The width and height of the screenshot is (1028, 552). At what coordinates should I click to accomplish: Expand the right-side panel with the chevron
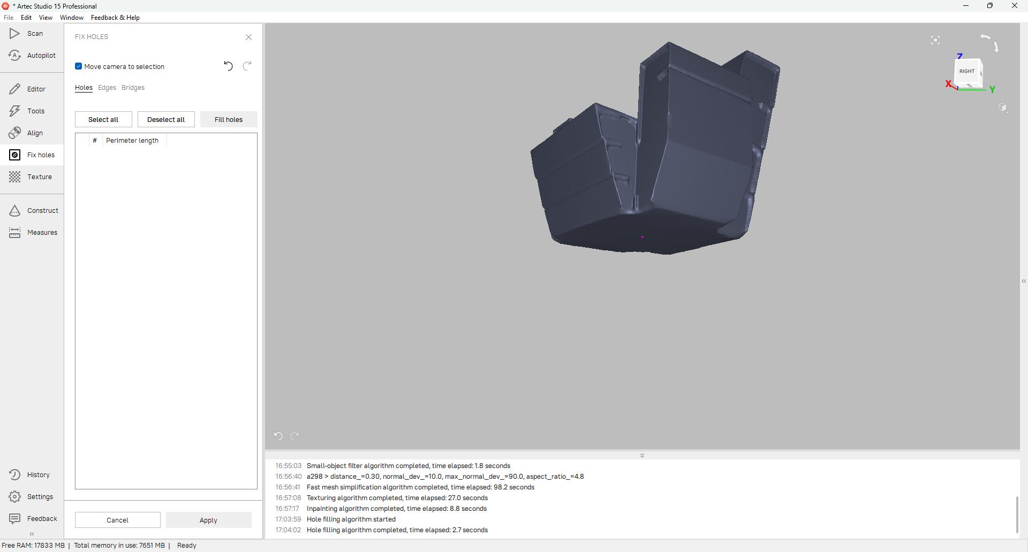[1024, 281]
